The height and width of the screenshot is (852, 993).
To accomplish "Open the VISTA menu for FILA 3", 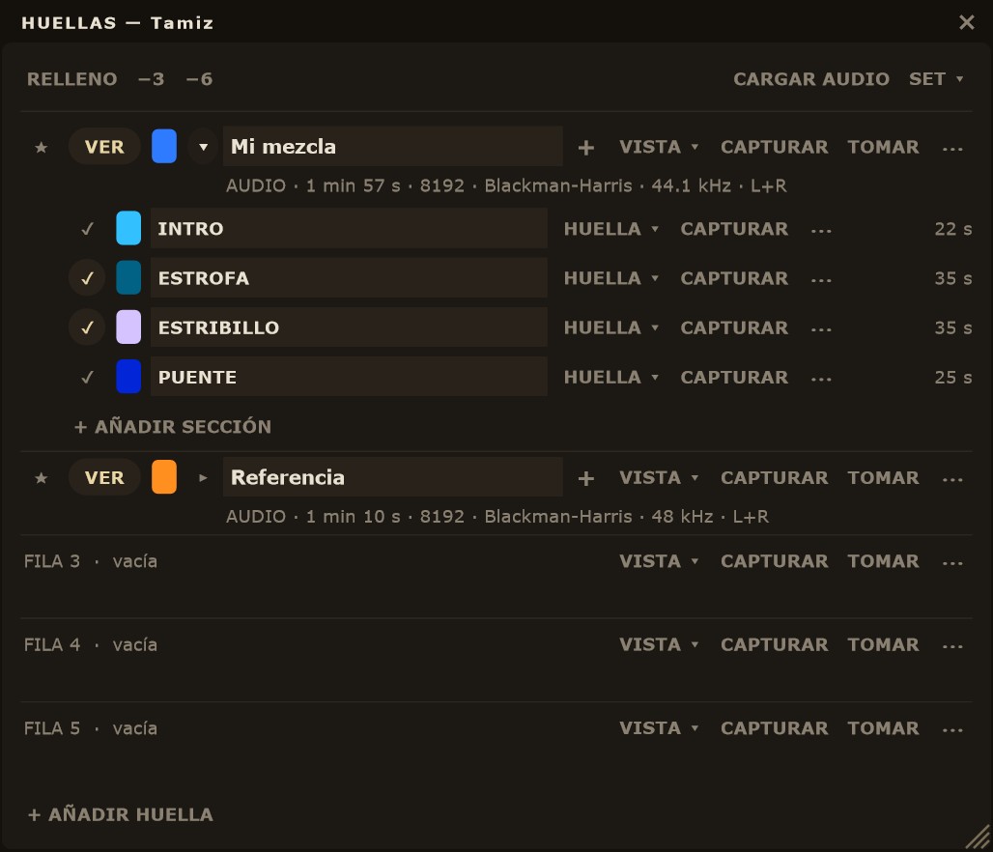I will [x=659, y=561].
